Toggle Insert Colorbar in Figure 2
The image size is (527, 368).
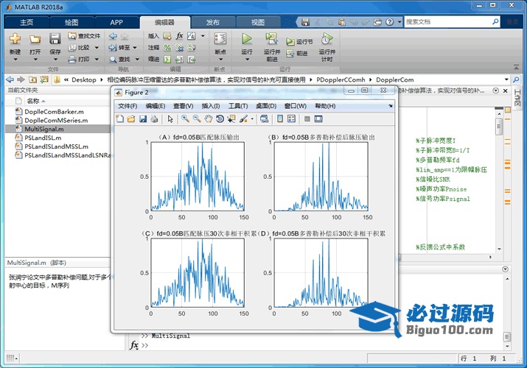pyautogui.click(x=280, y=118)
